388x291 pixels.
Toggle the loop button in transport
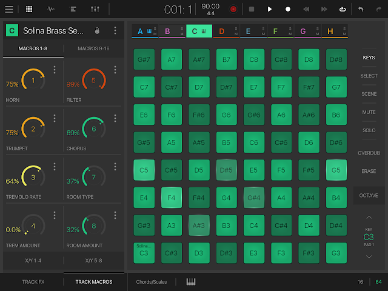343,9
